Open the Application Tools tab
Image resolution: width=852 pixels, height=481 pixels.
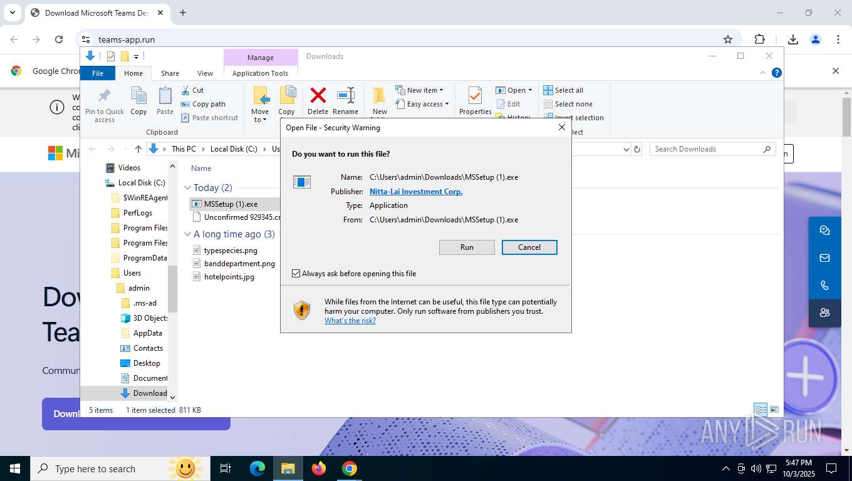click(x=260, y=73)
